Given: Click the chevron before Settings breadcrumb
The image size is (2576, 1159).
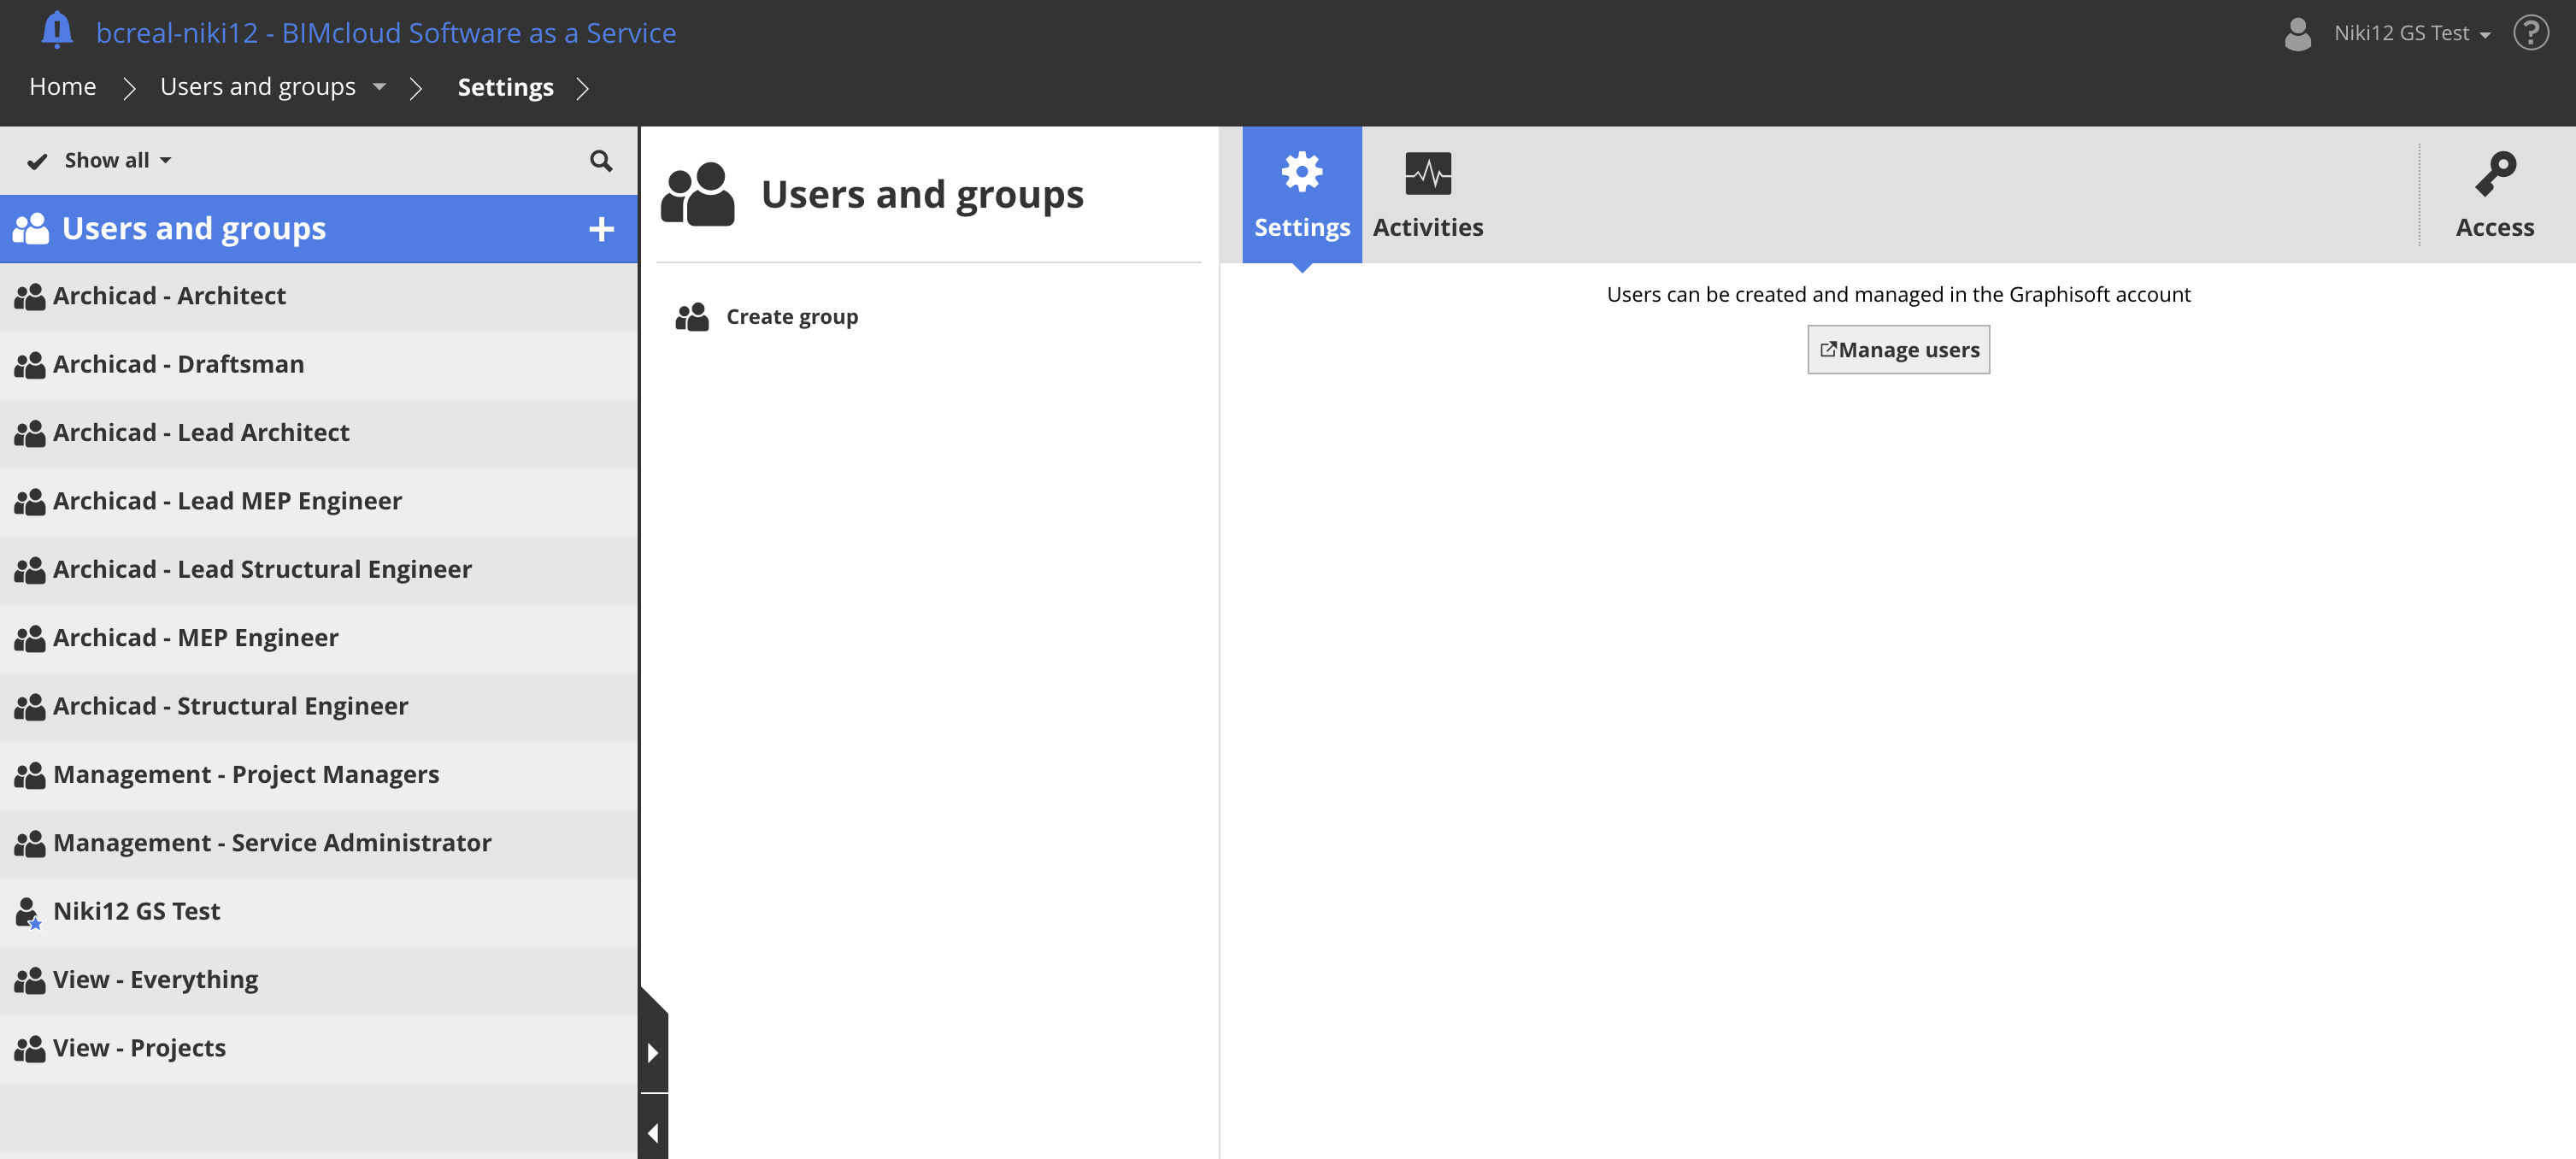Looking at the screenshot, I should click(416, 88).
